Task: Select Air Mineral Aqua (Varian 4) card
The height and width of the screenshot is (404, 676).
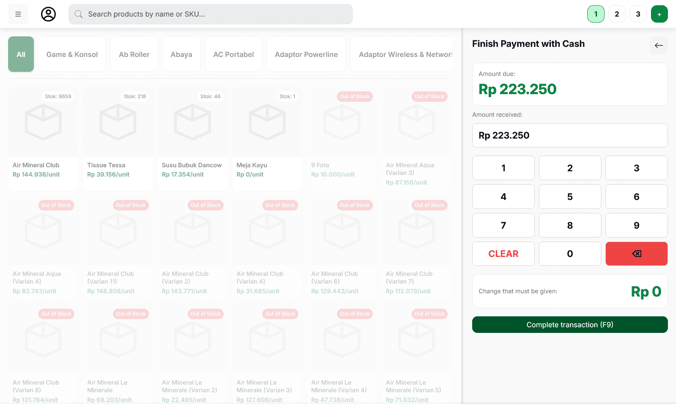Action: pyautogui.click(x=43, y=248)
